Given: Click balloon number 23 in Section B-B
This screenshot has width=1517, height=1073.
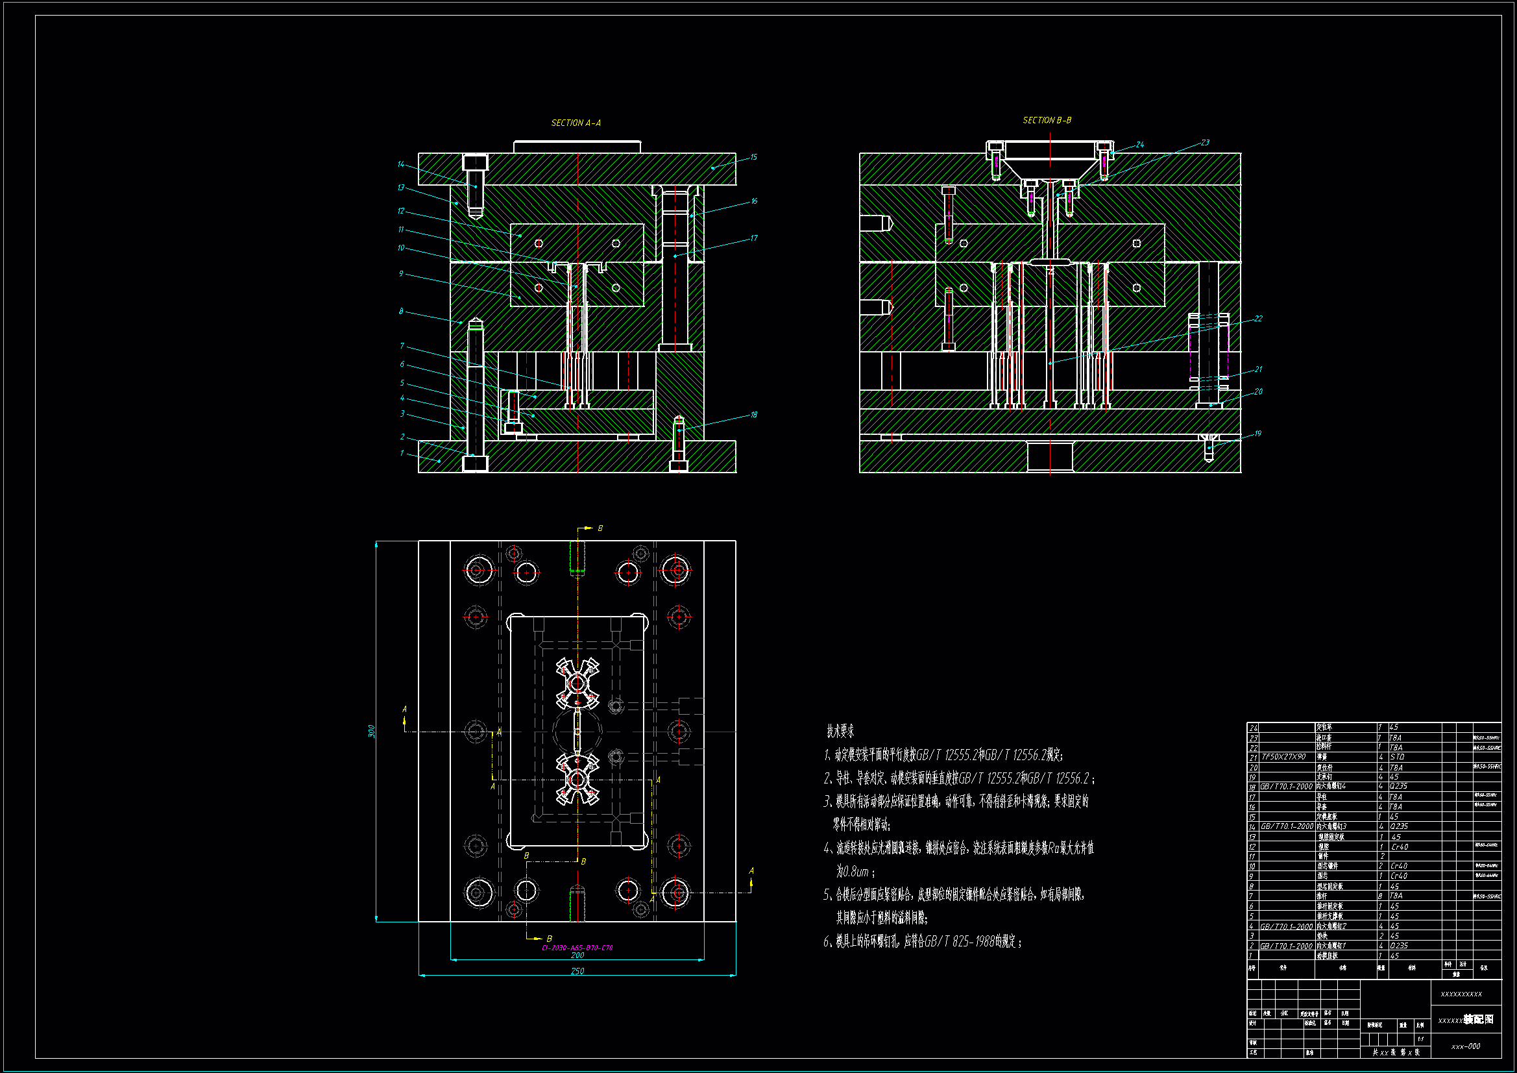Looking at the screenshot, I should (x=1204, y=143).
